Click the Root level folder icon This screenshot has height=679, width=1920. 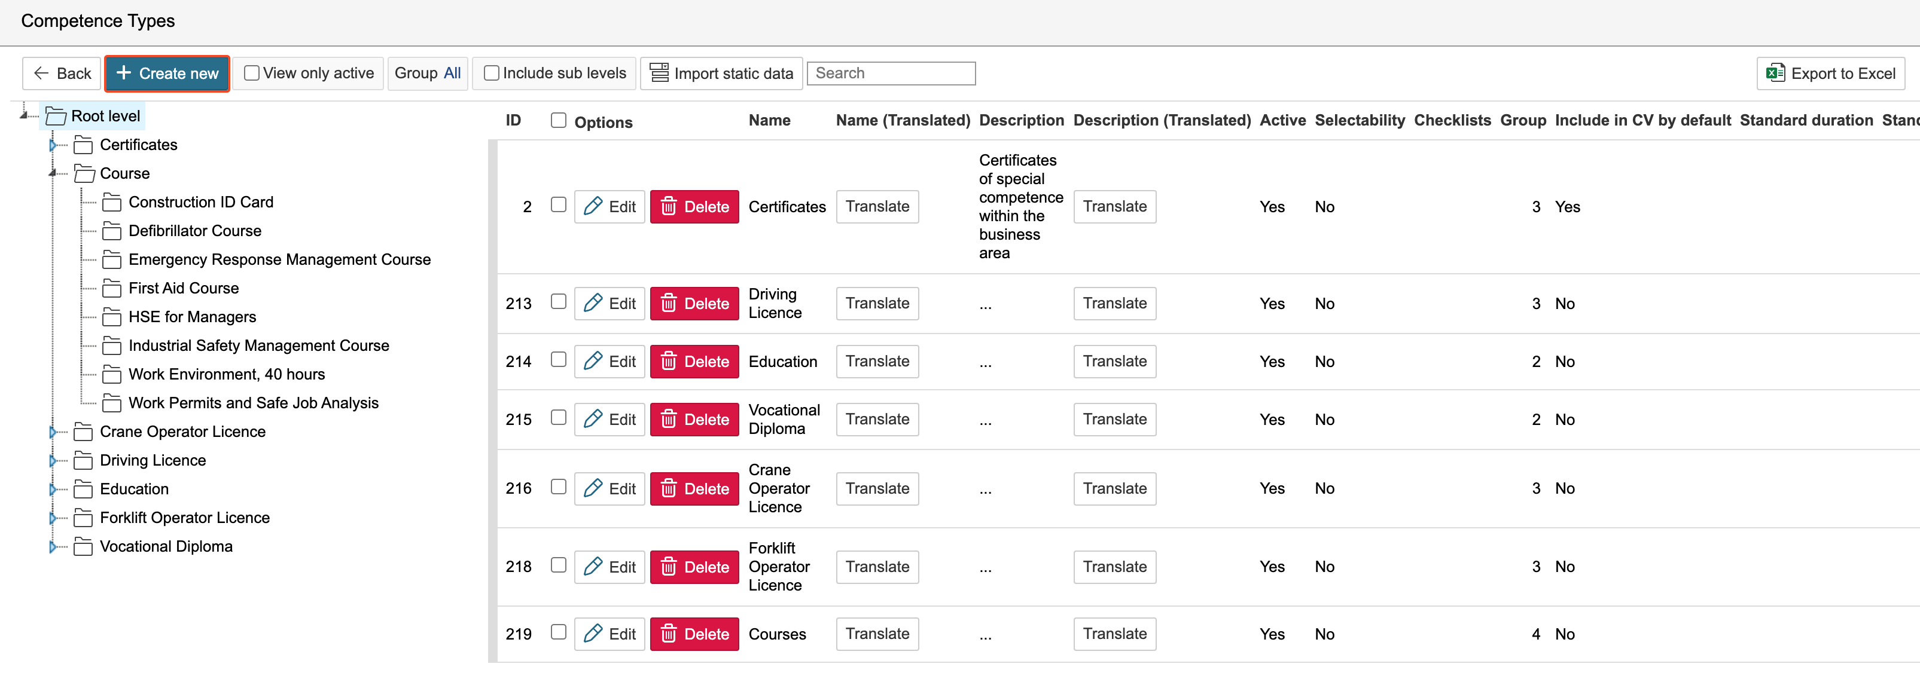[x=56, y=116]
